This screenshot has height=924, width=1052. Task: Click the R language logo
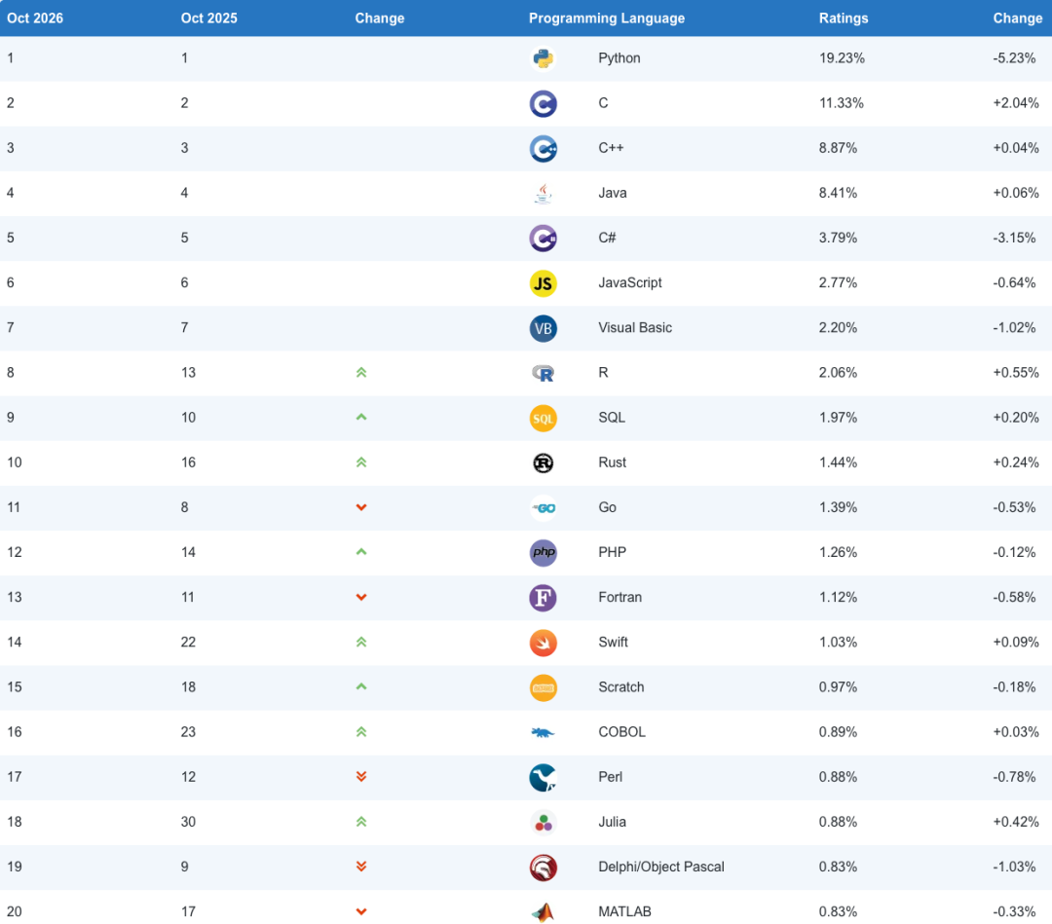pyautogui.click(x=543, y=373)
